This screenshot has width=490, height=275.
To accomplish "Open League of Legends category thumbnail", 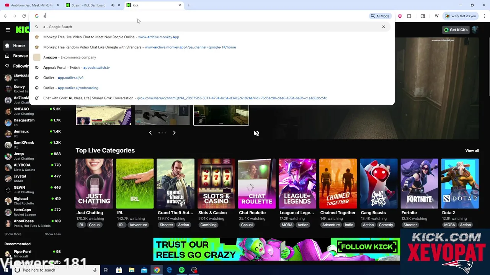I will pos(297,184).
